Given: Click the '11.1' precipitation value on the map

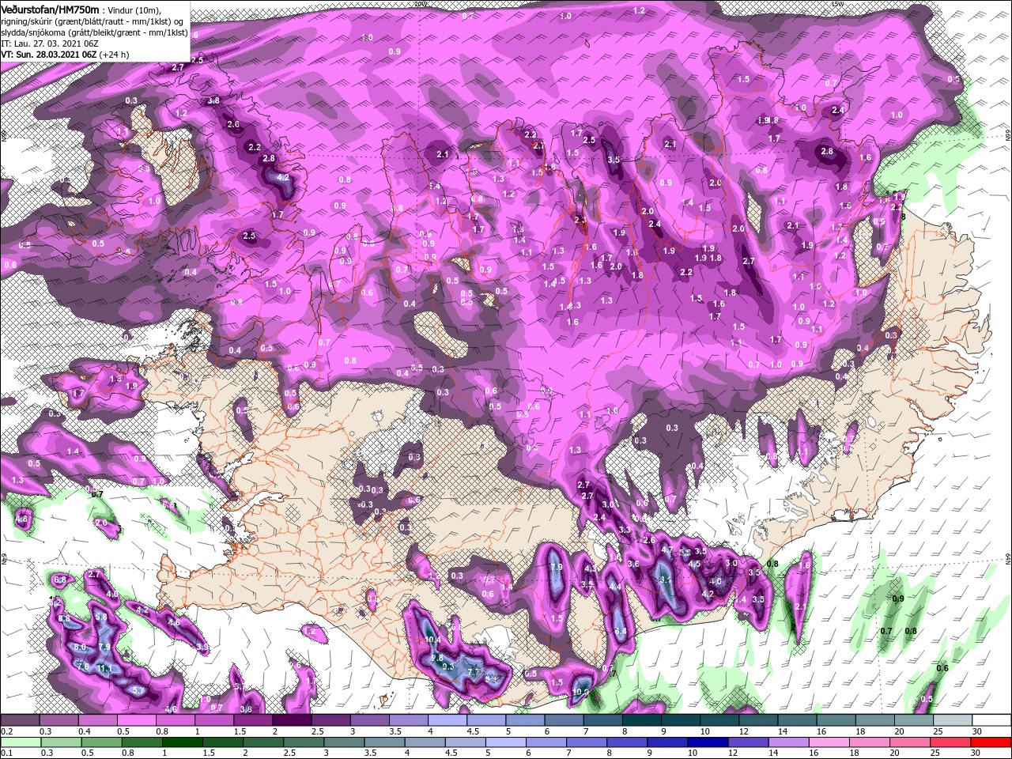Looking at the screenshot, I should pyautogui.click(x=105, y=669).
